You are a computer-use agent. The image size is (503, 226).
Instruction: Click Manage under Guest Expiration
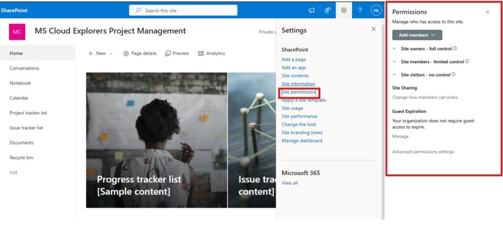tap(400, 137)
